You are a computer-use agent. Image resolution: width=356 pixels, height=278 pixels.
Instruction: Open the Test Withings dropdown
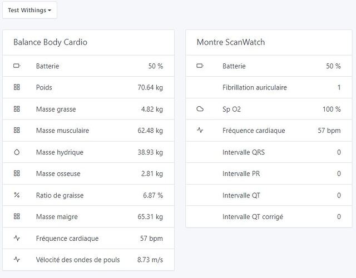point(29,11)
